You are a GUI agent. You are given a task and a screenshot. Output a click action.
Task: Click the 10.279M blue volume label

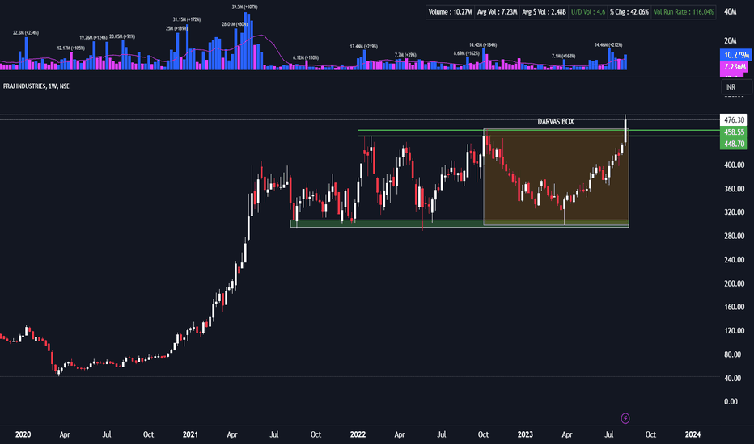click(735, 55)
